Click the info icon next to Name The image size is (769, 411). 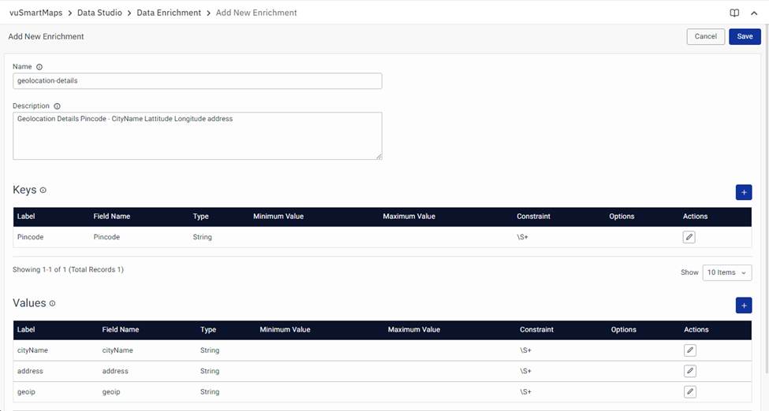[39, 67]
